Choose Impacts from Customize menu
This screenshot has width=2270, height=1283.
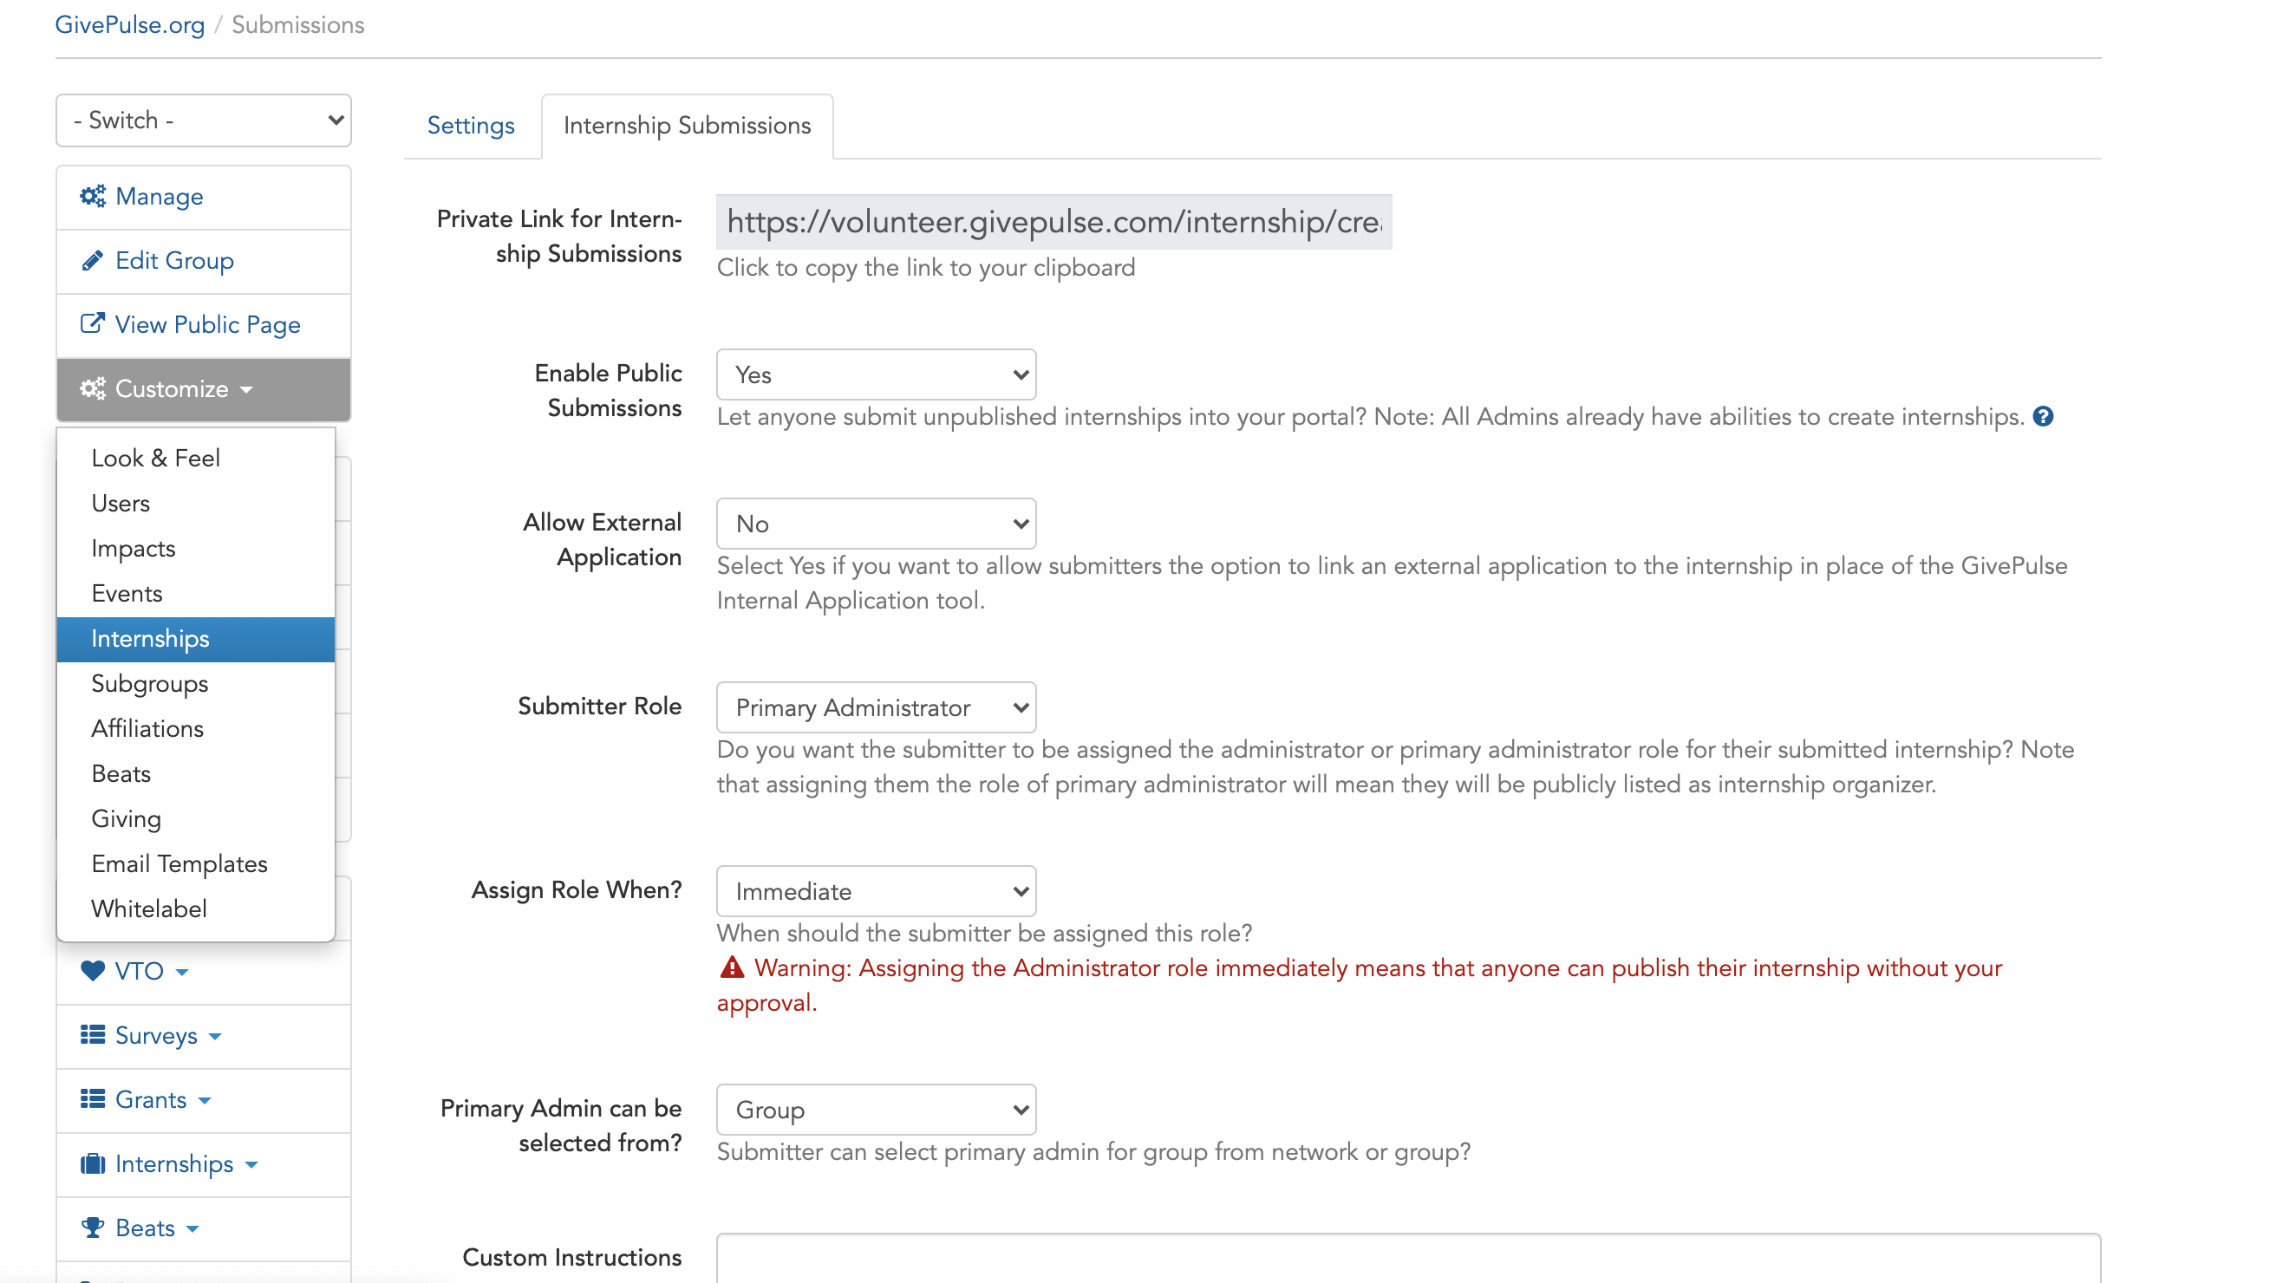(x=196, y=548)
